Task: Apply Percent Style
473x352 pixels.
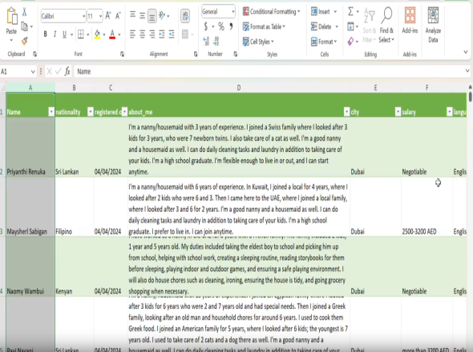Action: (221, 26)
